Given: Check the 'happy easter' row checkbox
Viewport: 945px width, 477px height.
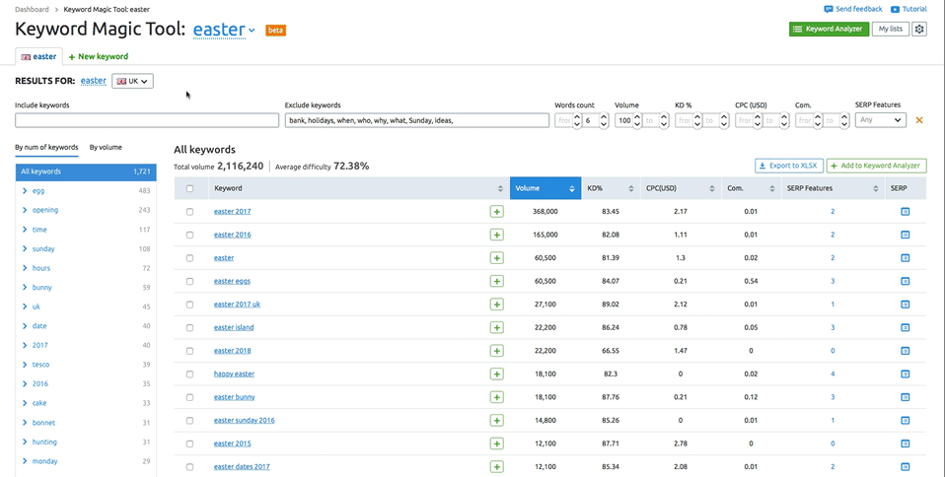Looking at the screenshot, I should [189, 375].
